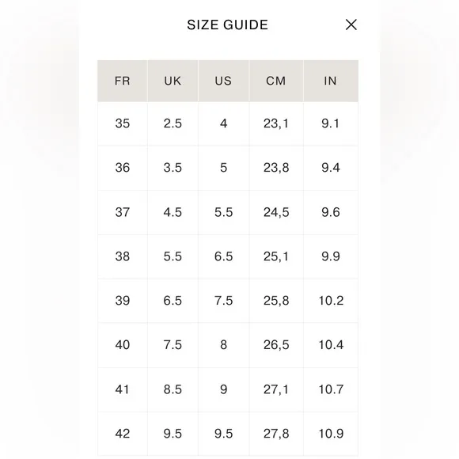Click the US column header
Screen dimensions: 459x459
point(223,81)
